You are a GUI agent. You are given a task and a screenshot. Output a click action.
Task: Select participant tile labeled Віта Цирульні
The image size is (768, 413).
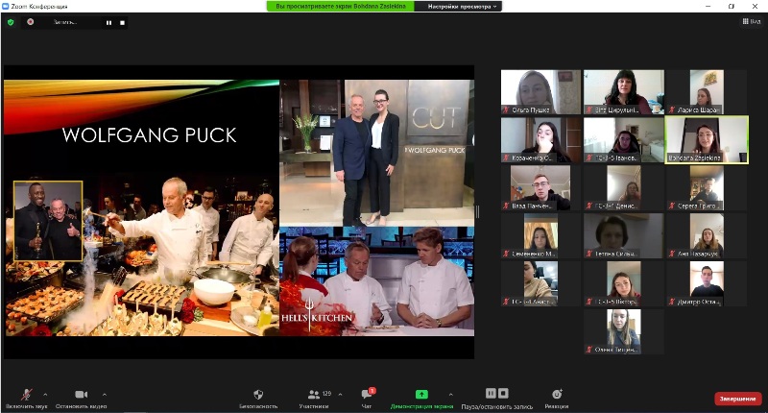tap(624, 92)
